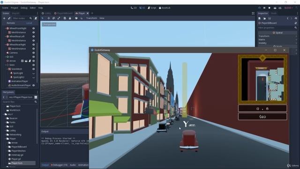Select the Local scene tree button
This screenshot has height=169, width=300.
29,23
